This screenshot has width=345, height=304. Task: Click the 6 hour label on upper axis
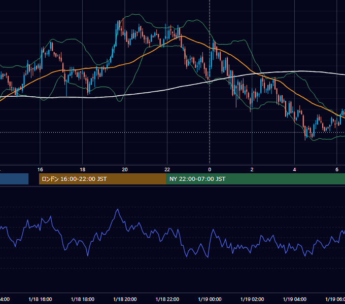[337, 169]
